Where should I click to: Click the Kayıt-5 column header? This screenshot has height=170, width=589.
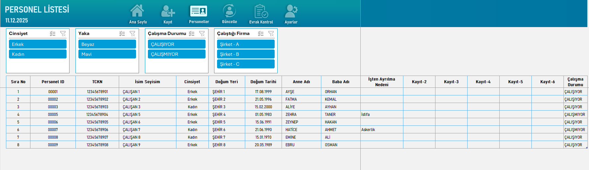[516, 82]
